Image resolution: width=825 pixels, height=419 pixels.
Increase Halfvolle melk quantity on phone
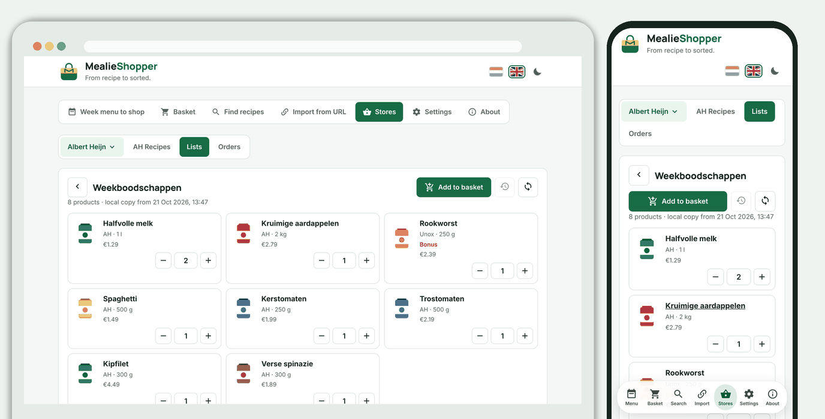[761, 277]
